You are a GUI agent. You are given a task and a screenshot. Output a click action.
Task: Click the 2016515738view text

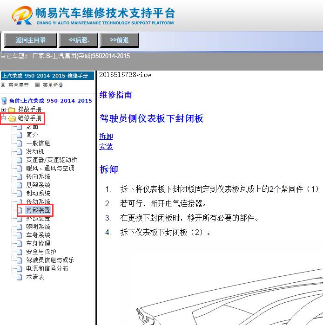[125, 75]
